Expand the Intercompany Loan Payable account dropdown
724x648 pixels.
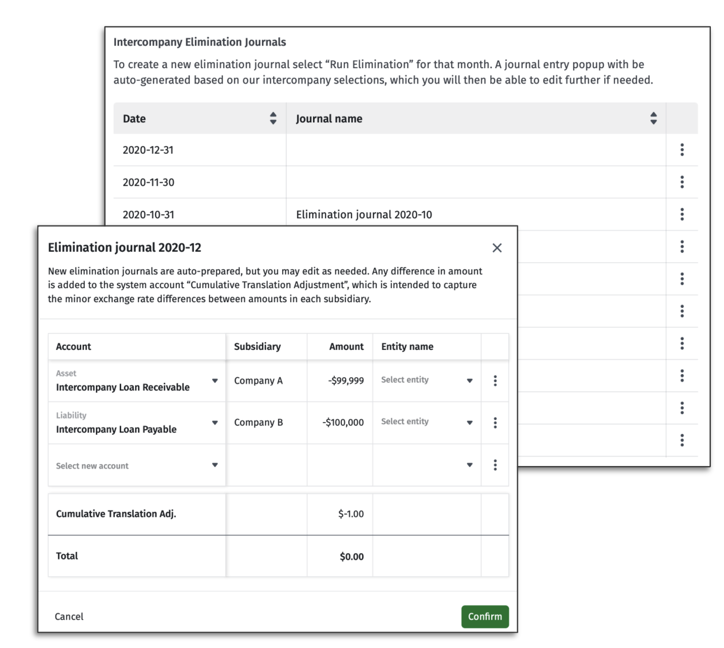coord(216,423)
